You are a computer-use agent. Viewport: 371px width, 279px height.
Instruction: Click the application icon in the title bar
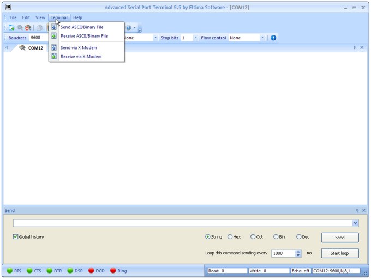[x=8, y=7]
